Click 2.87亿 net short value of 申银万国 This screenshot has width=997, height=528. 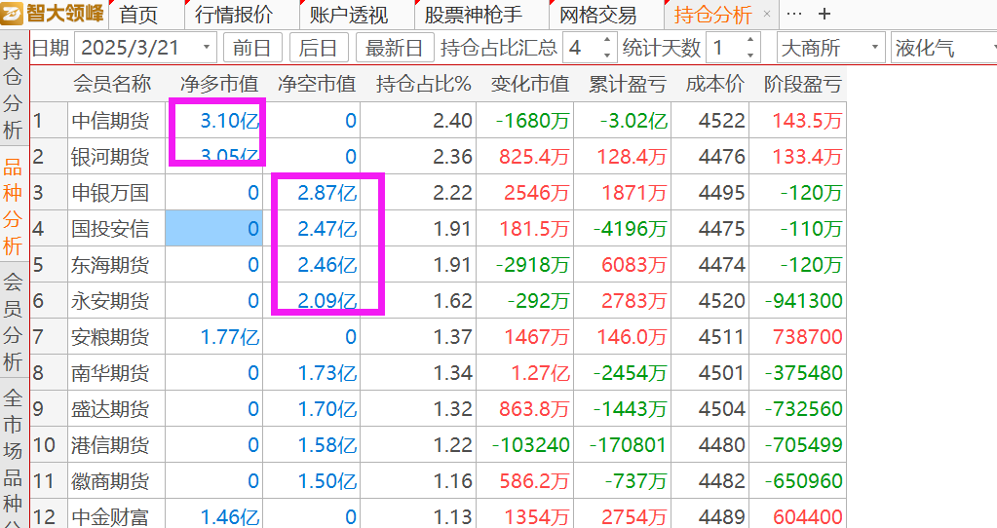click(326, 193)
